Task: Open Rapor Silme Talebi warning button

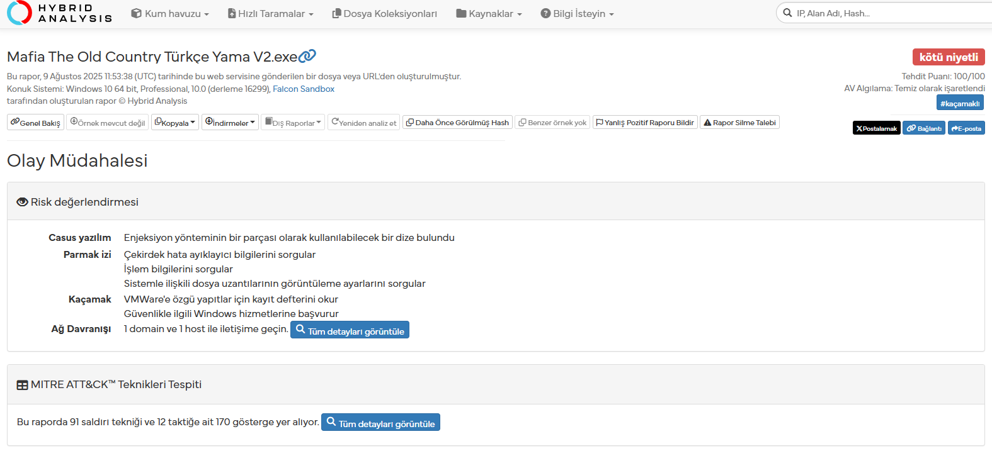Action: click(x=739, y=123)
